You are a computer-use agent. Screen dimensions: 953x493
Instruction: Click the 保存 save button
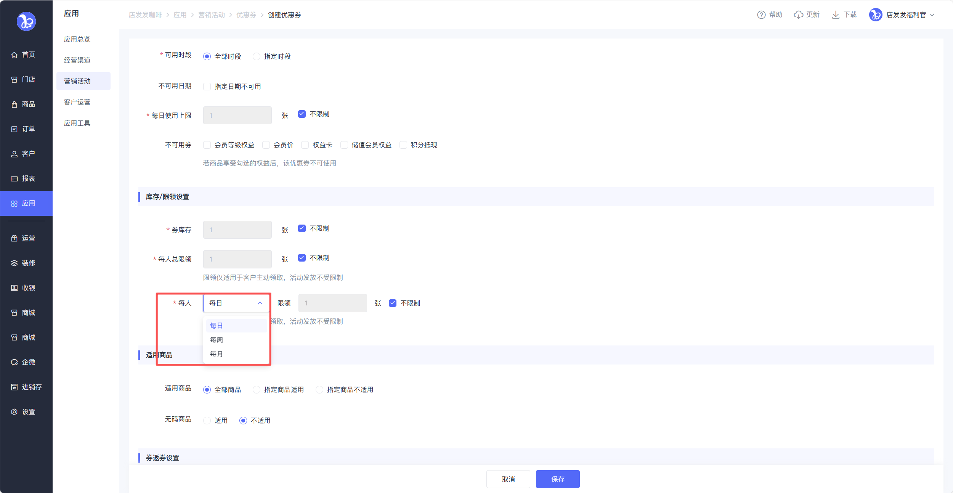point(557,479)
